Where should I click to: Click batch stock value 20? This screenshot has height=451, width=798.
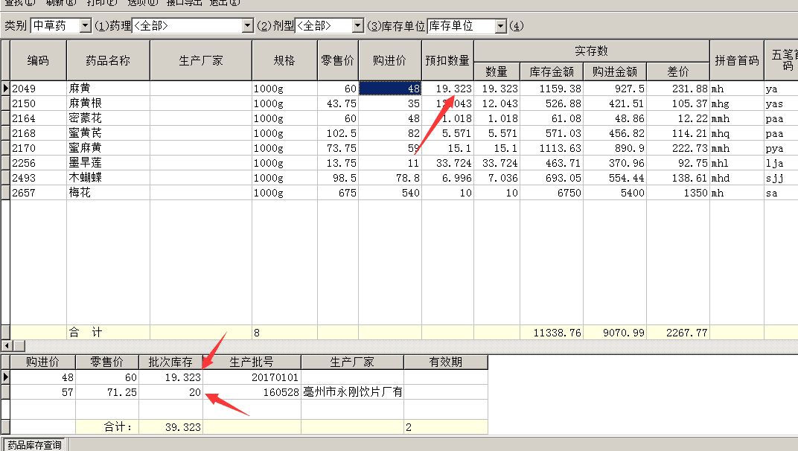(x=170, y=392)
